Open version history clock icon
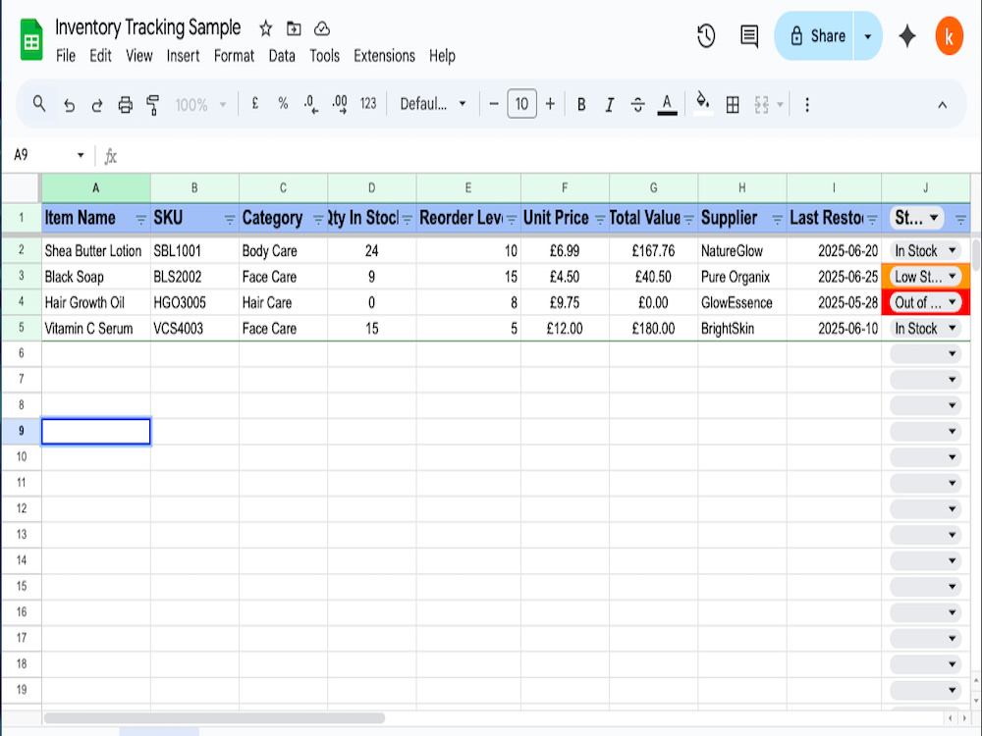 706,35
